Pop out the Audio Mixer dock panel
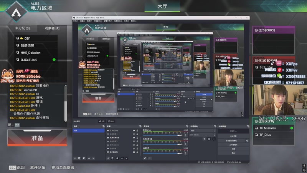This screenshot has height=173, width=307. tap(187, 126)
